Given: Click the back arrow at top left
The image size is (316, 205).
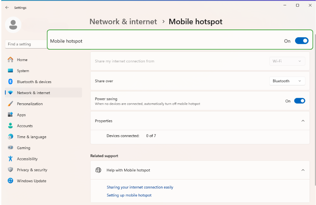Looking at the screenshot, I should (x=7, y=7).
